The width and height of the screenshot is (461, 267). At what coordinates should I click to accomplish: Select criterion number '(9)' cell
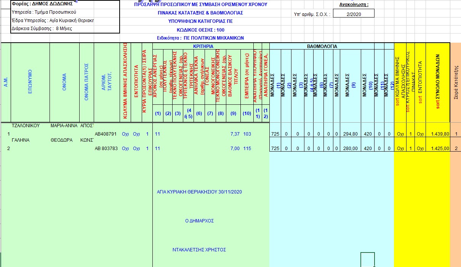[x=233, y=113]
